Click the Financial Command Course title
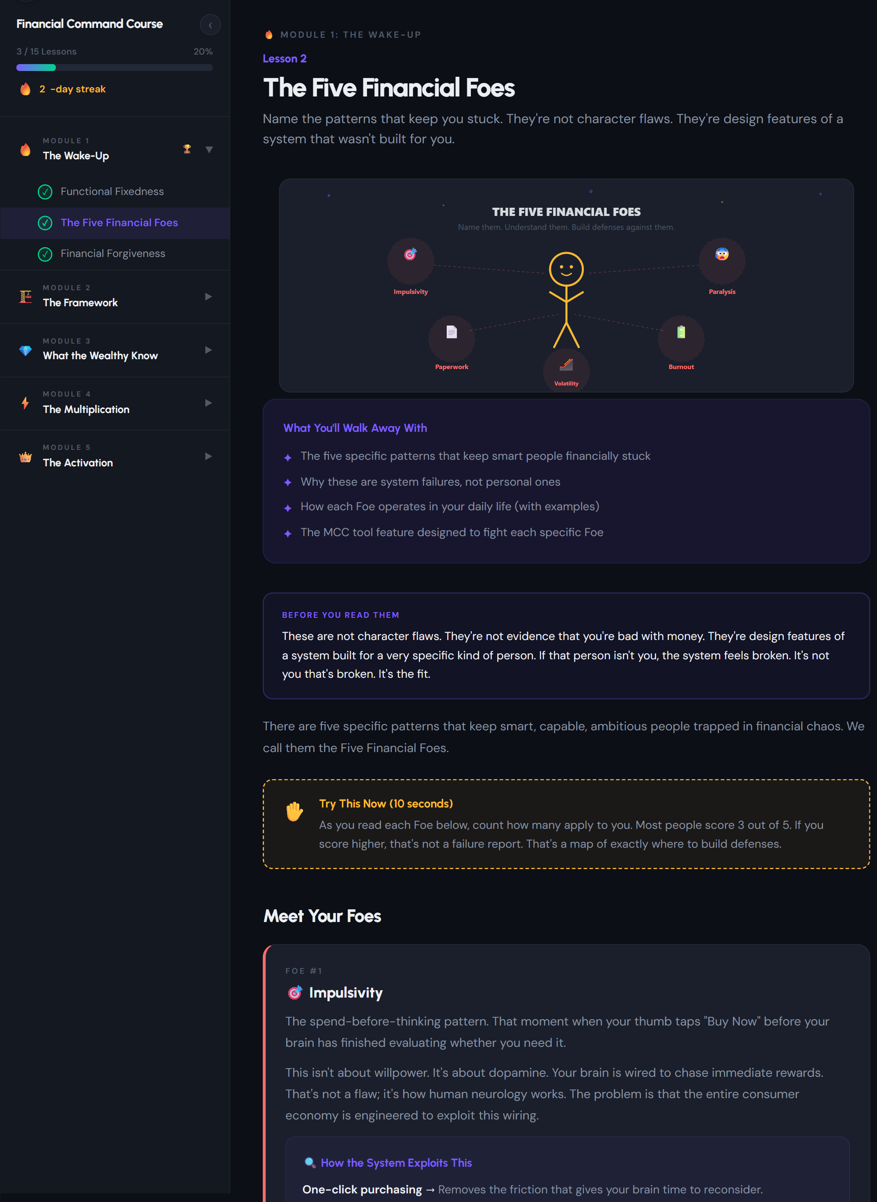Image resolution: width=877 pixels, height=1202 pixels. click(x=89, y=24)
